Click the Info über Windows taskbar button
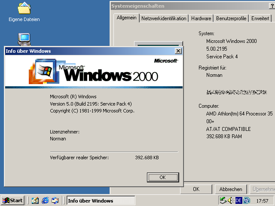 click(101, 200)
